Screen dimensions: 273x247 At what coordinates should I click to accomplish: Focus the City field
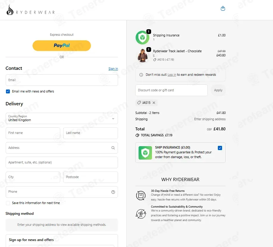coord(33,177)
